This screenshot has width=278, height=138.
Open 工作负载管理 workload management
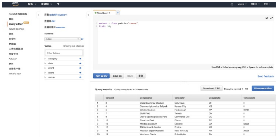click(x=16, y=49)
